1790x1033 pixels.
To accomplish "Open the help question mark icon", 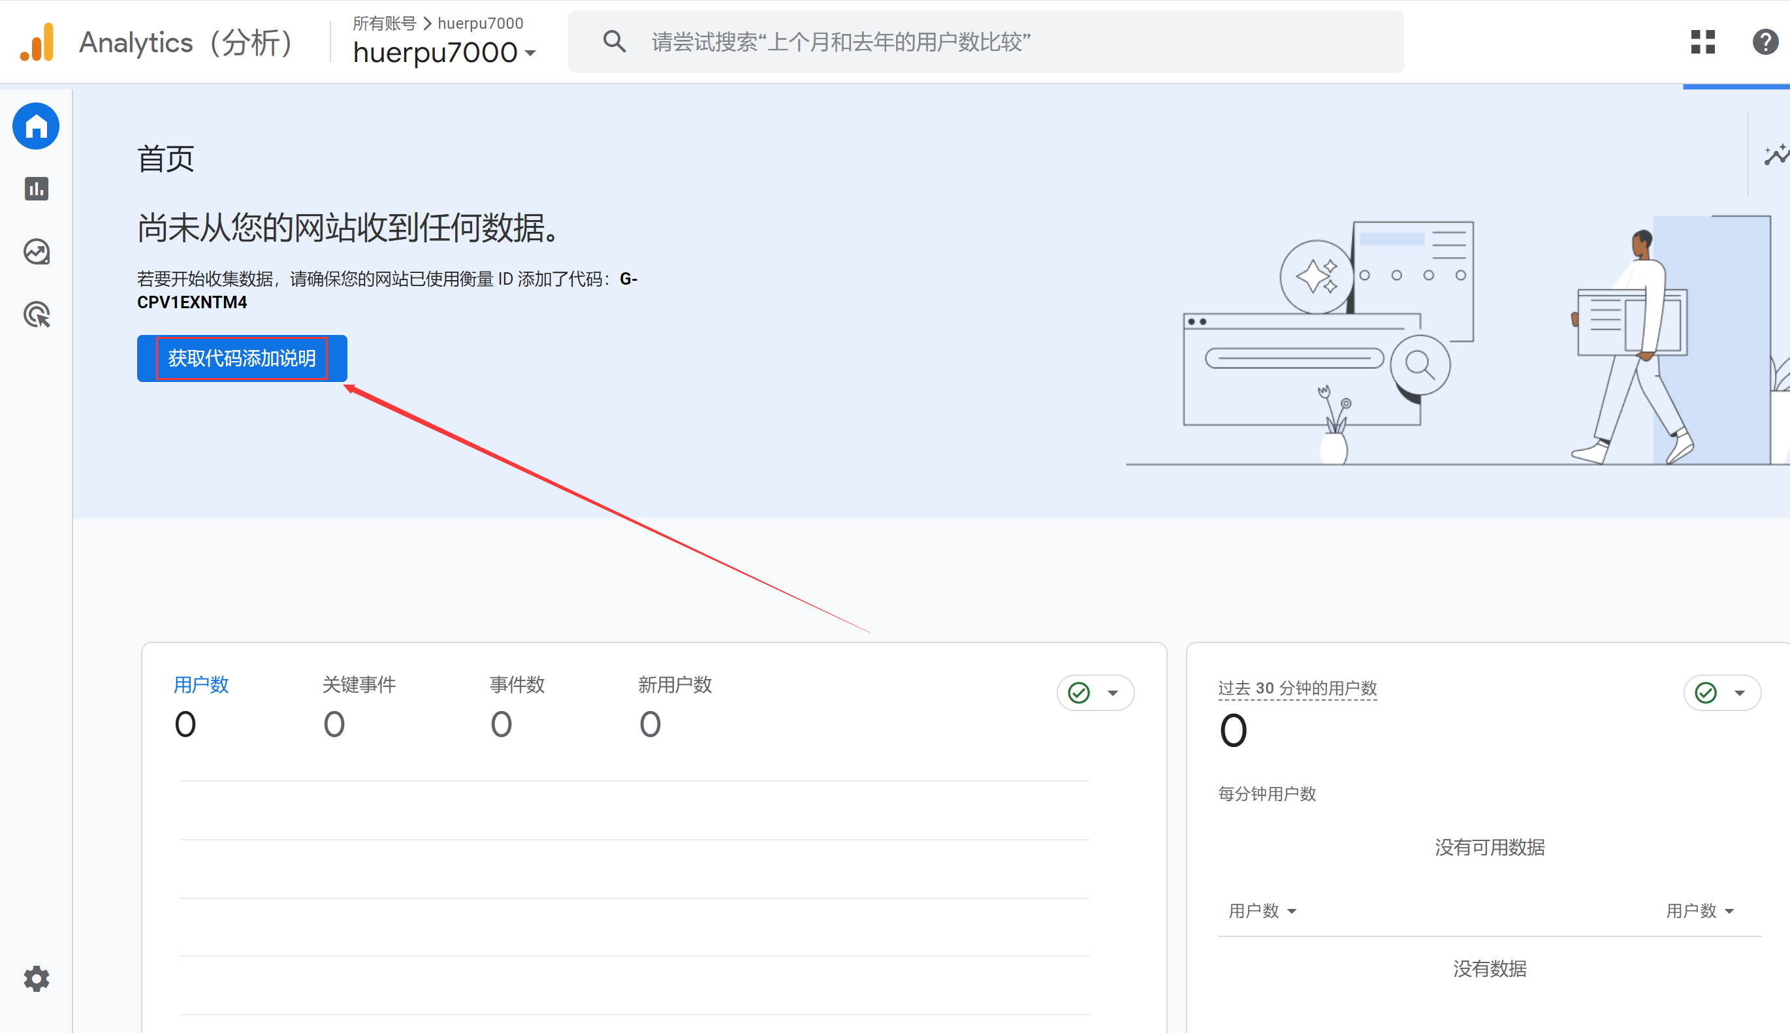I will coord(1765,42).
